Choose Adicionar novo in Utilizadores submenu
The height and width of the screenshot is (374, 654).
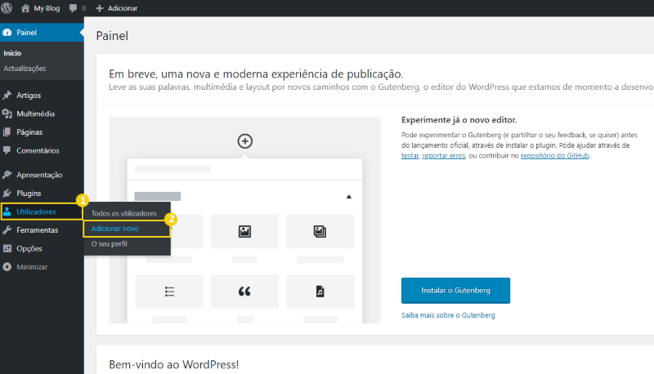pos(114,229)
